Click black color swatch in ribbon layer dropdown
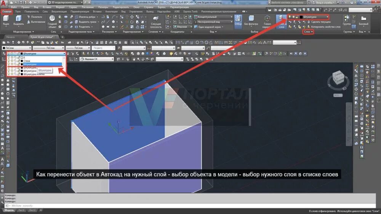Screen dimensions: 381x214 tap(301, 17)
